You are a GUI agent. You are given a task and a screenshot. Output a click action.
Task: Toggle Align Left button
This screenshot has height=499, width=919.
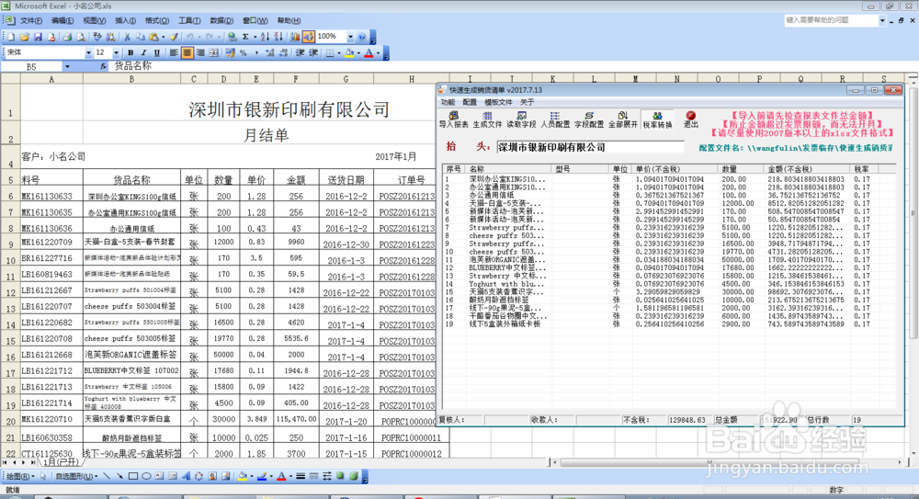click(x=174, y=52)
